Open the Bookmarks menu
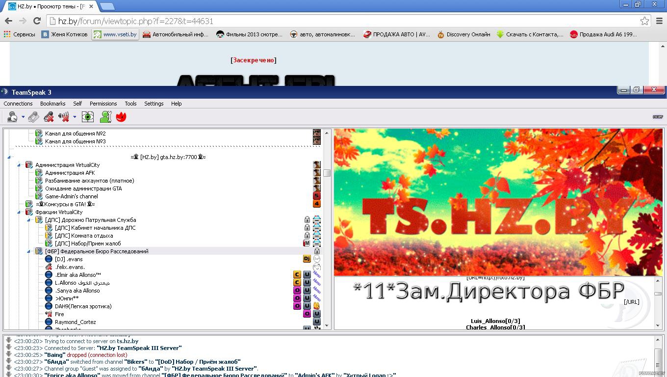Screen dimensions: 667x377 pyautogui.click(x=52, y=104)
